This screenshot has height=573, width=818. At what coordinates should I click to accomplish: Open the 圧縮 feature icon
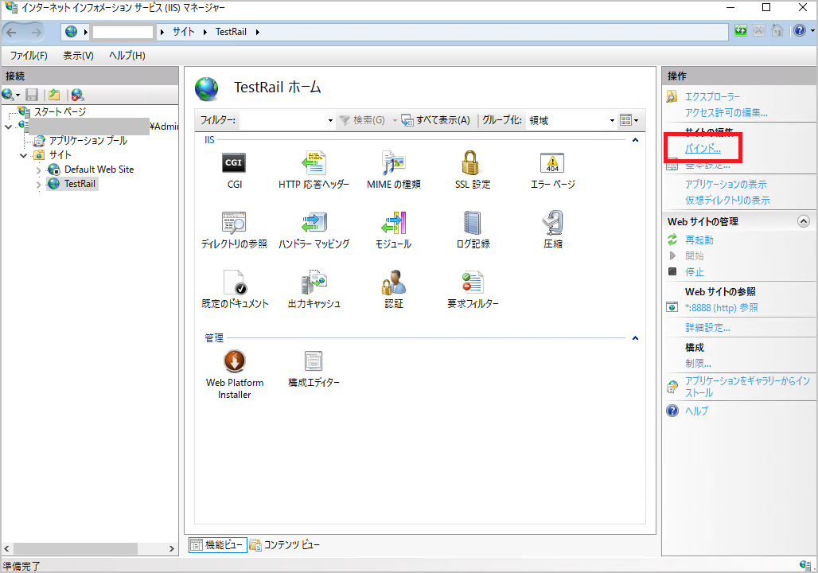click(552, 224)
